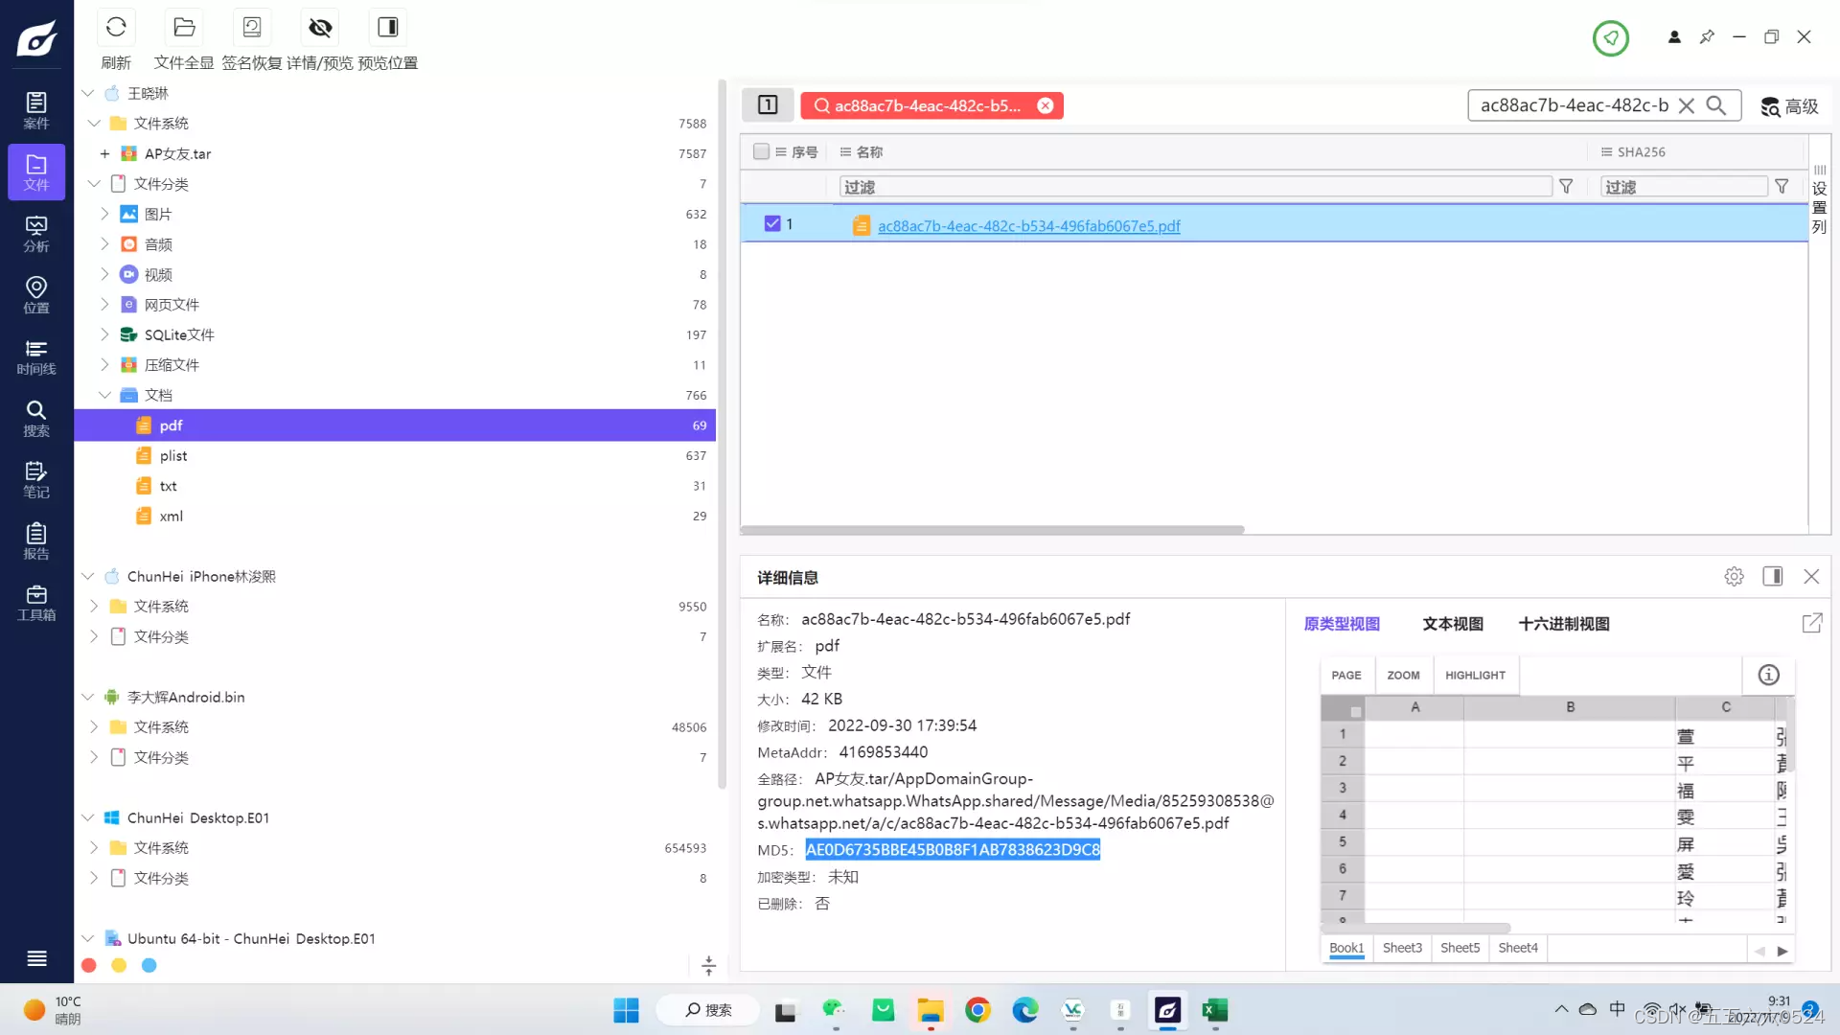Open Chrome from the Windows taskbar
The image size is (1840, 1035).
pos(977,1010)
